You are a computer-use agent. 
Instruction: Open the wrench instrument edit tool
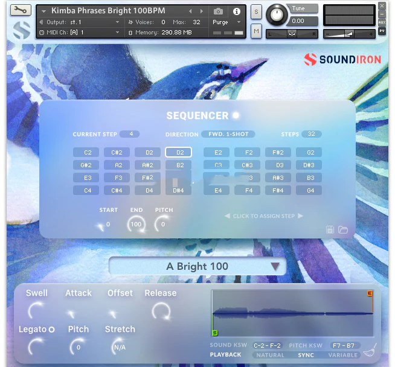click(x=21, y=10)
